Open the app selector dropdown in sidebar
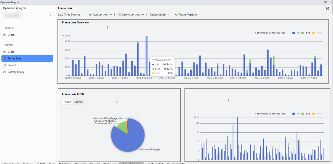 tap(50, 16)
